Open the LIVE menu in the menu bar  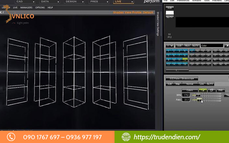pyautogui.click(x=15, y=7)
